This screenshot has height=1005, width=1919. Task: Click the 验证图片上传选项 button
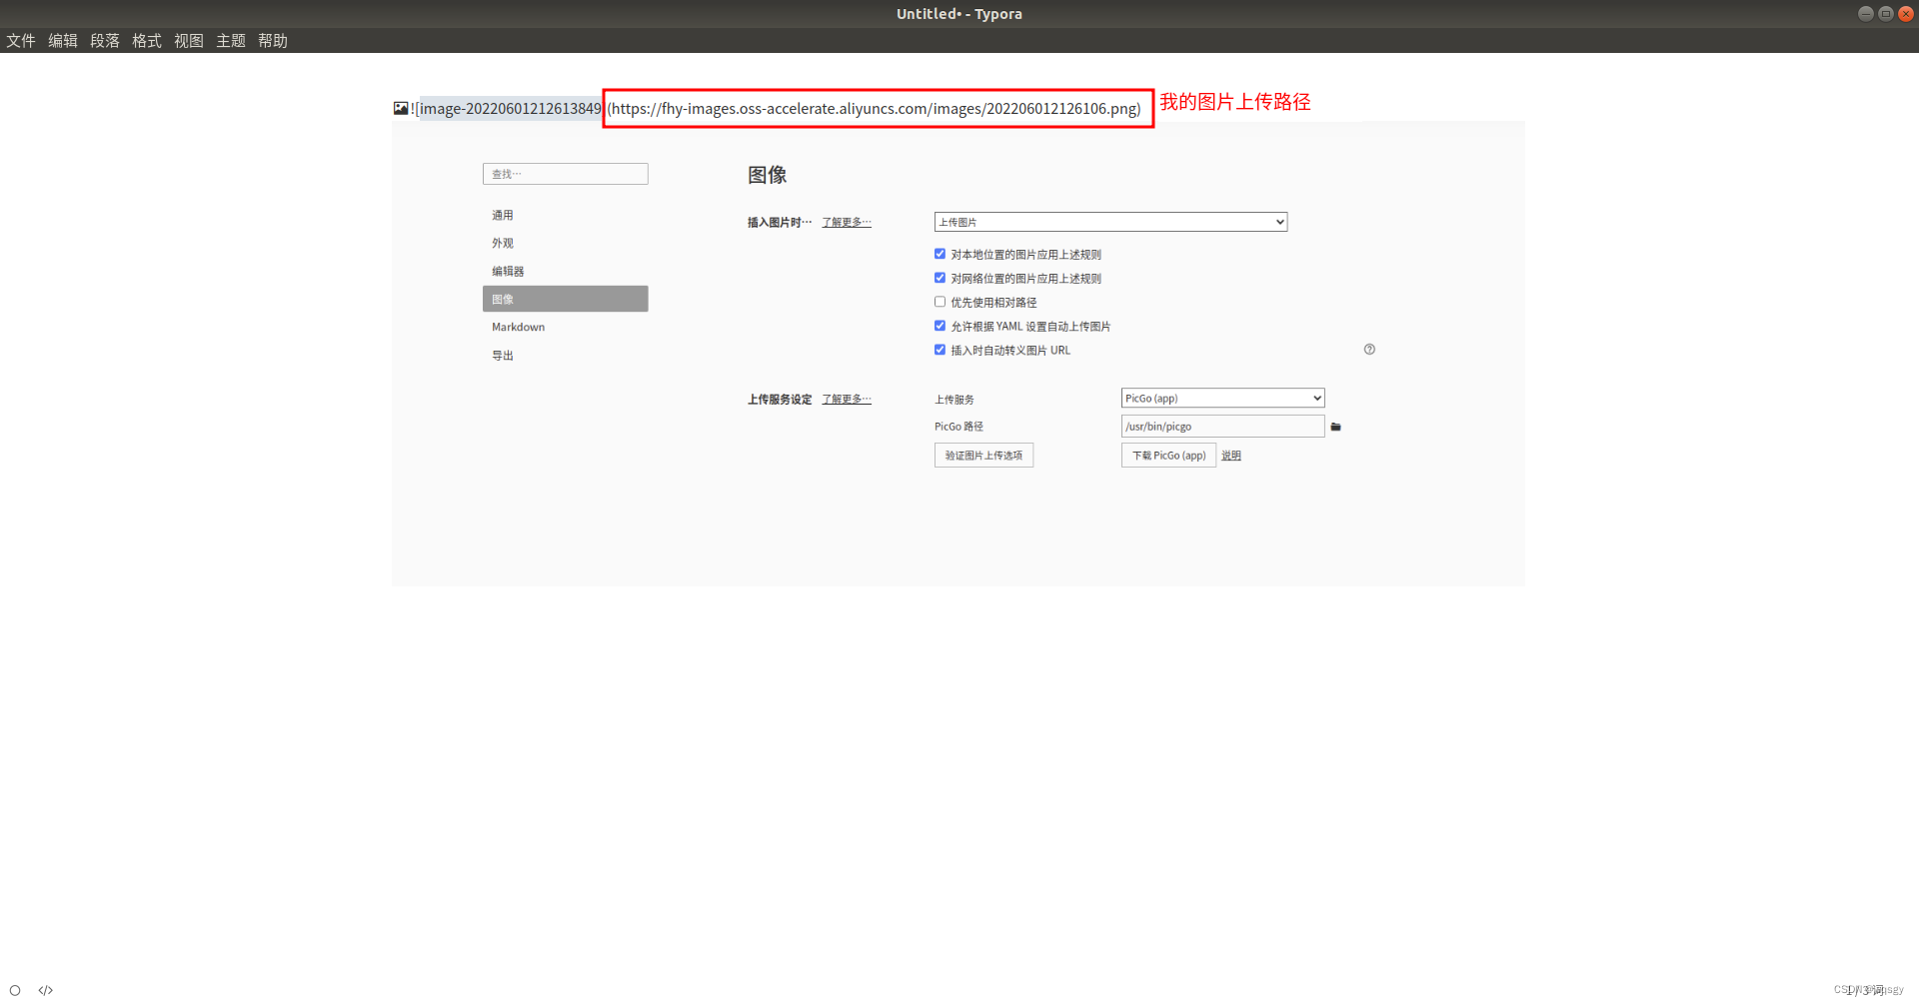click(983, 456)
